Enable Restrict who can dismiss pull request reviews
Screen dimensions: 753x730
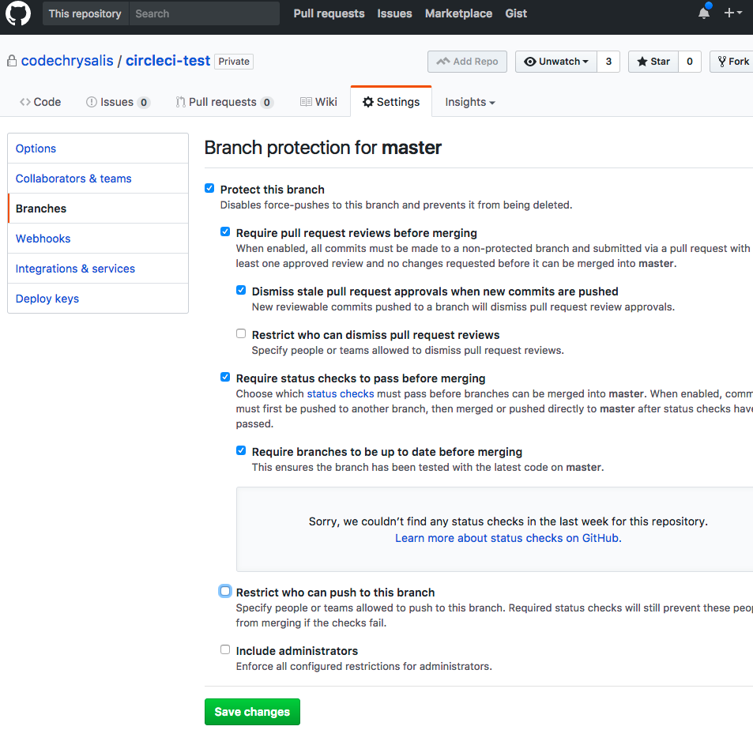click(x=240, y=333)
